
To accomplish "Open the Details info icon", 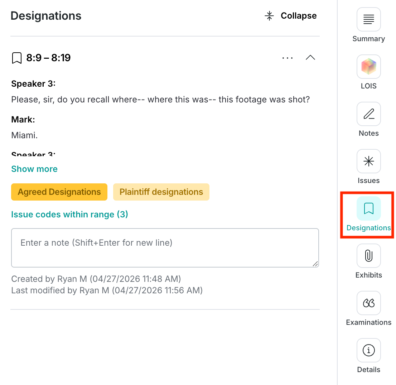I will coord(368,350).
